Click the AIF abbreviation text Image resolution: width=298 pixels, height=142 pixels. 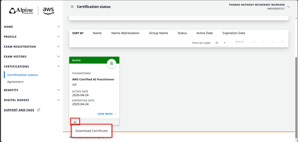(74, 85)
